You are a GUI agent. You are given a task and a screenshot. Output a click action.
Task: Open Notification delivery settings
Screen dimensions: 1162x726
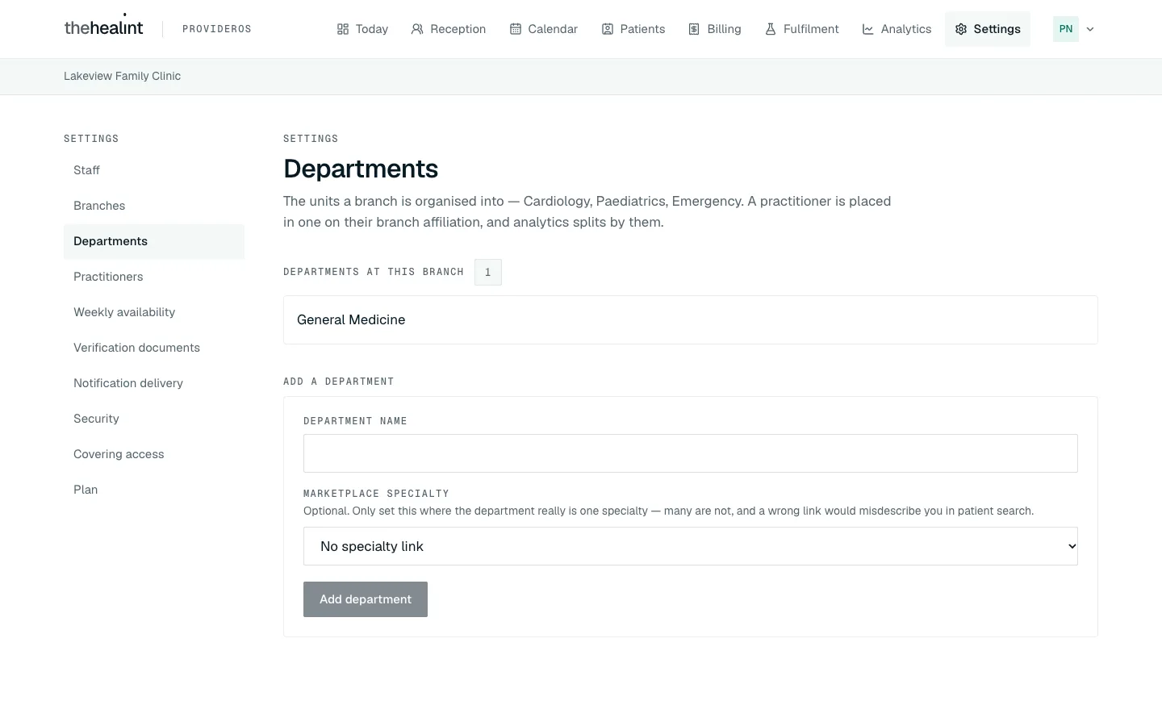(x=154, y=383)
